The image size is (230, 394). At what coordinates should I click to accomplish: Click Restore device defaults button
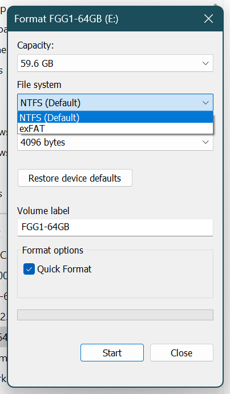75,178
